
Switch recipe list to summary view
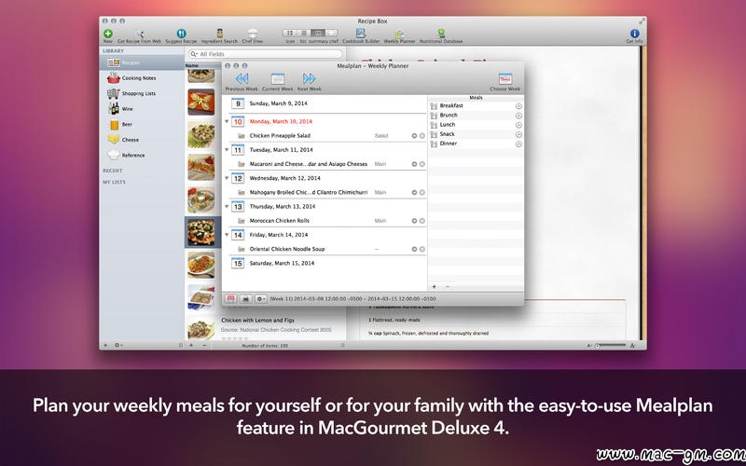(x=317, y=34)
